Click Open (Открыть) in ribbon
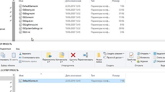 144,54
